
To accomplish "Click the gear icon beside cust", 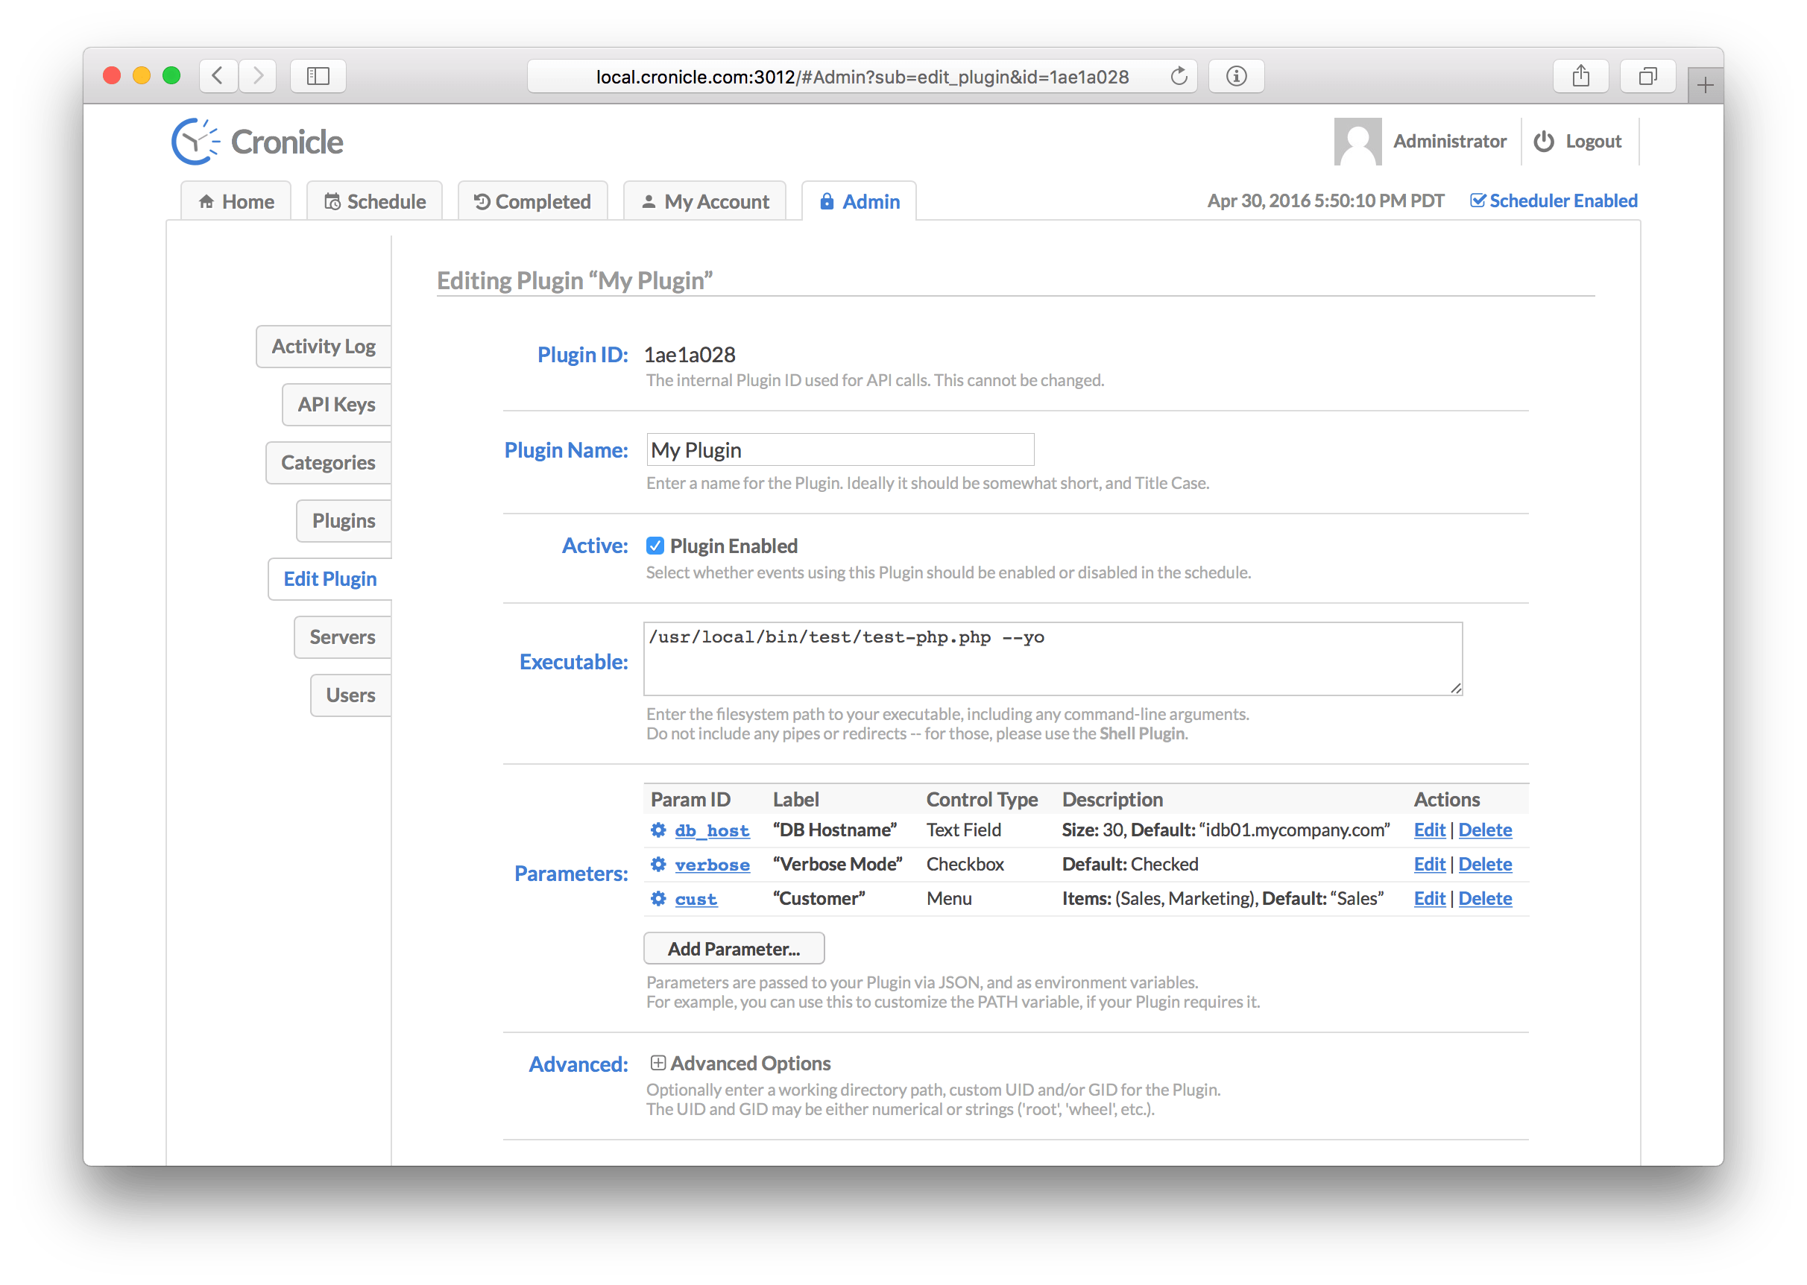I will click(x=658, y=899).
